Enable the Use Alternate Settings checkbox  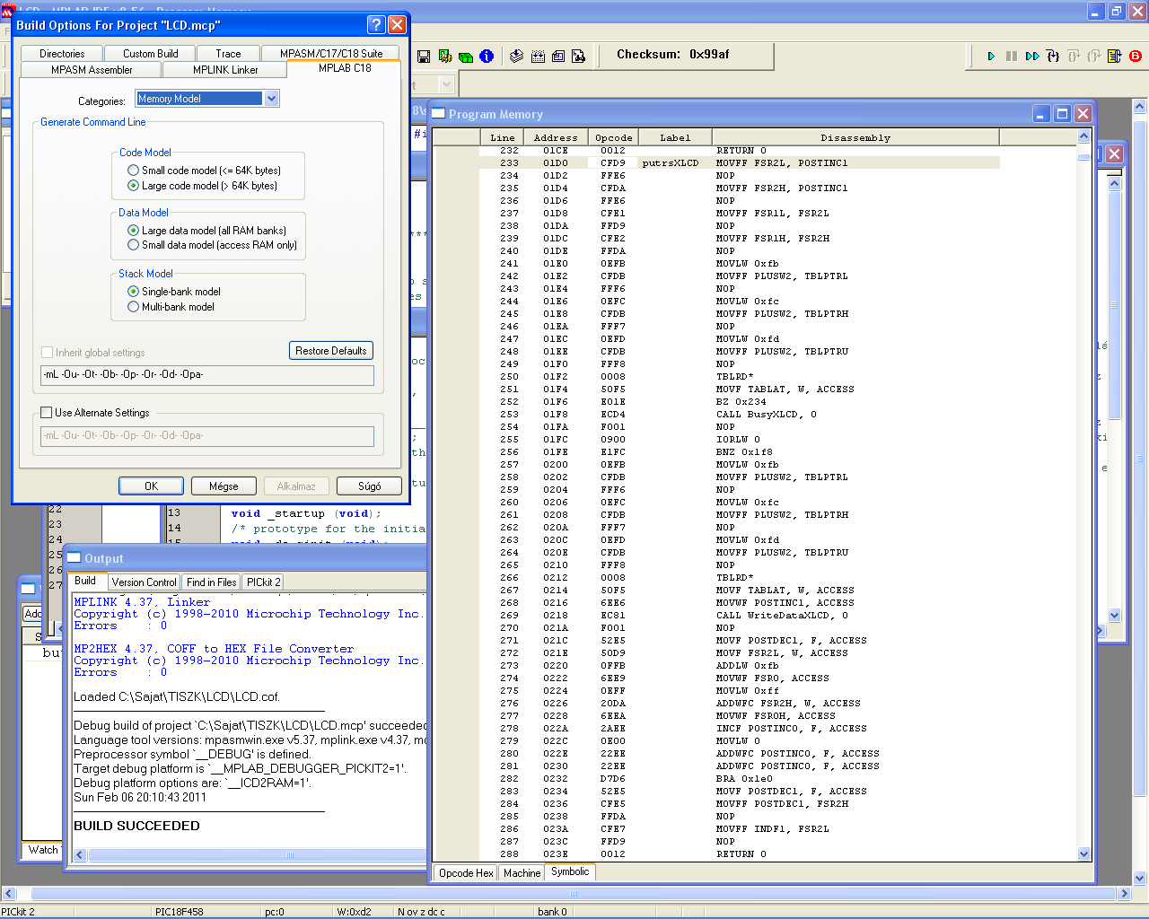[x=47, y=413]
